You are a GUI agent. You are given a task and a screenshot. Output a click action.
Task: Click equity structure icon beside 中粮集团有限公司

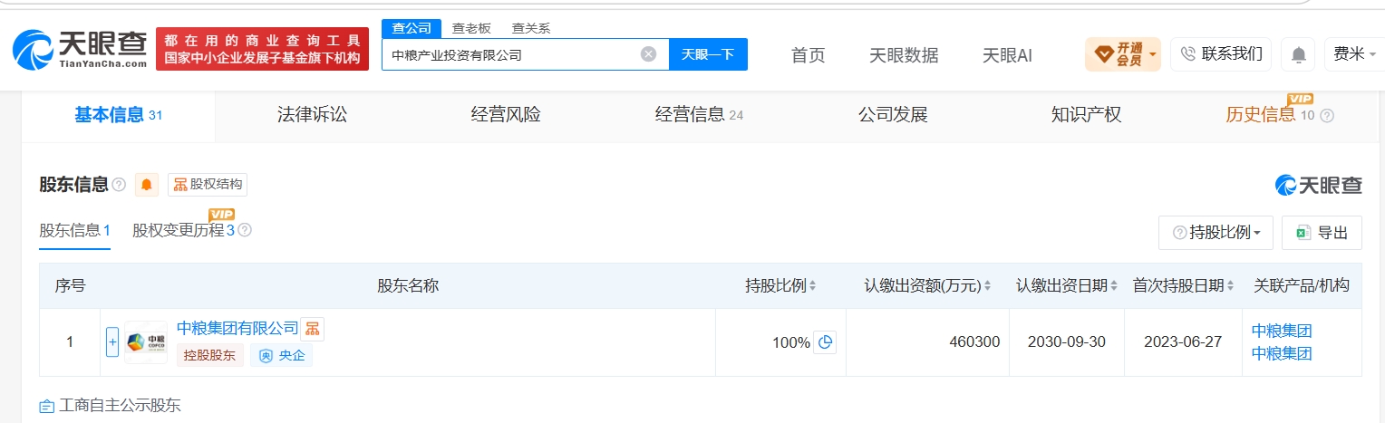click(313, 328)
